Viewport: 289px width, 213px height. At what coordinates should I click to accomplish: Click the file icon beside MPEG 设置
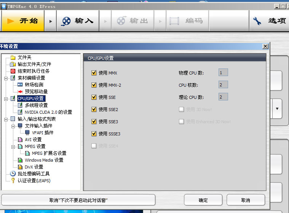pos(20,146)
